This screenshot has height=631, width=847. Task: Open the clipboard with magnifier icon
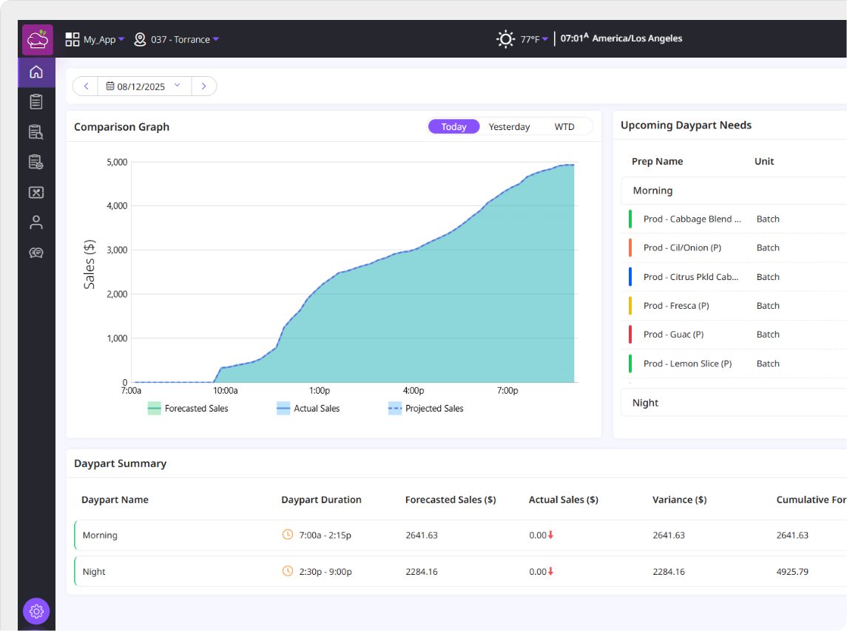click(36, 132)
